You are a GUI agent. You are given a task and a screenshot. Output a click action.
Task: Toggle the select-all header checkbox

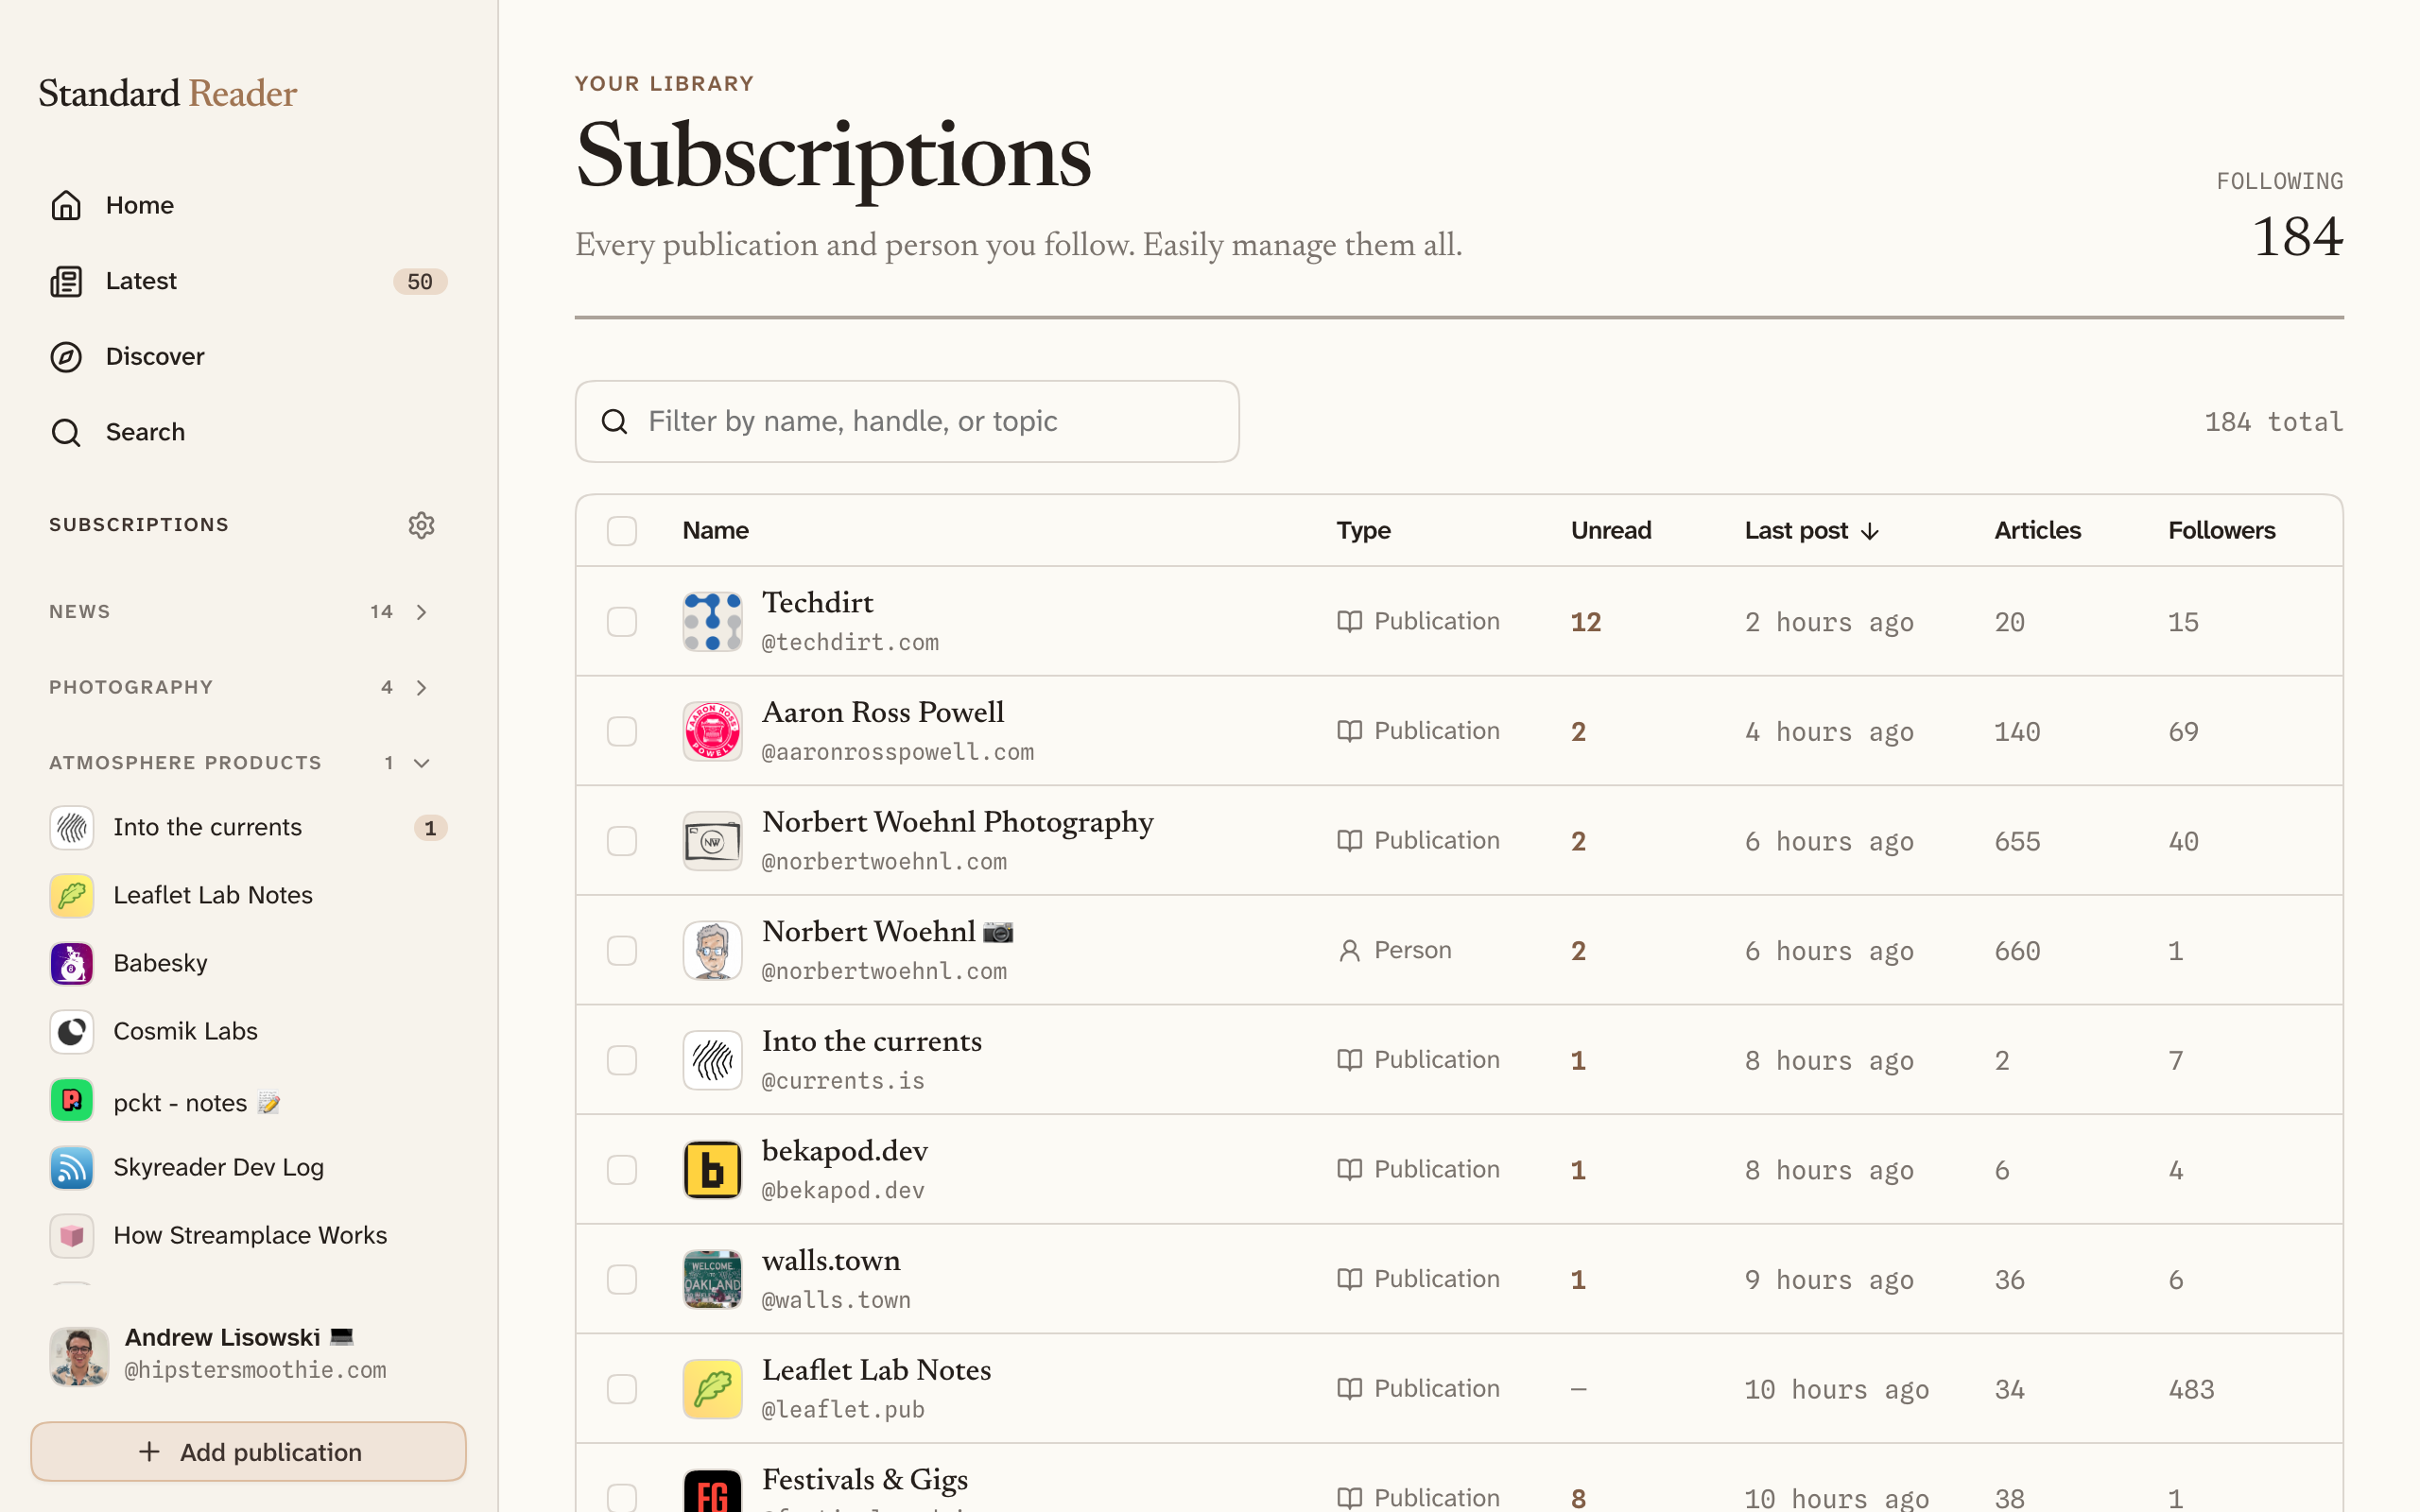622,530
